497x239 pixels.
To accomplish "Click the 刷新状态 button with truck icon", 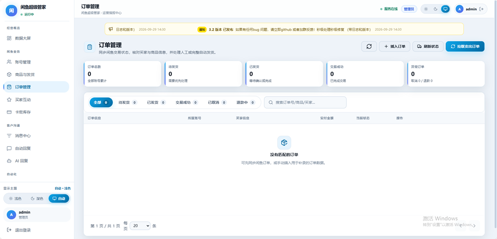I will tap(428, 46).
